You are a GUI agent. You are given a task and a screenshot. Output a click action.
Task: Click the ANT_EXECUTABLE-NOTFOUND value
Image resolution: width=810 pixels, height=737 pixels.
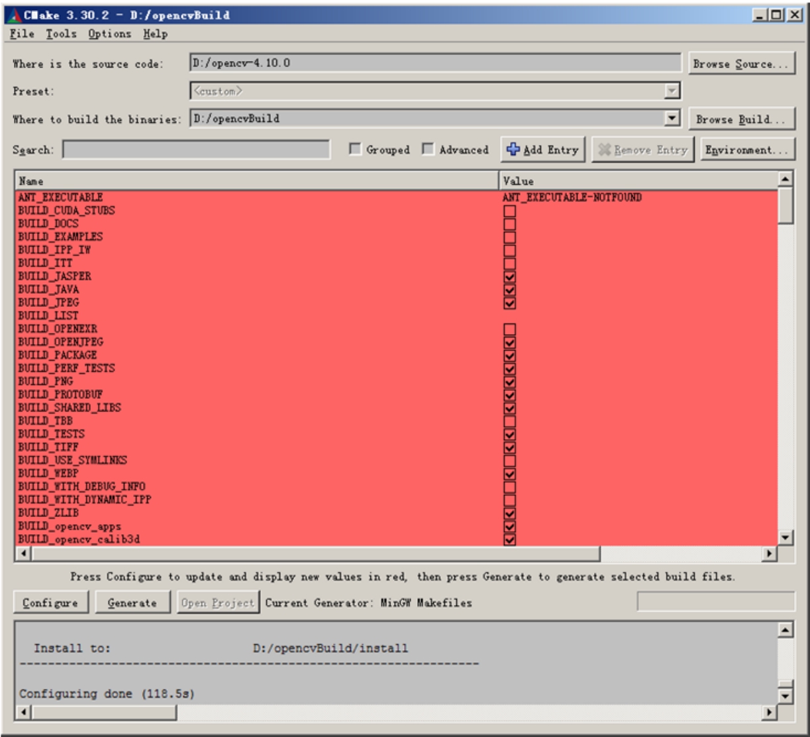point(572,198)
